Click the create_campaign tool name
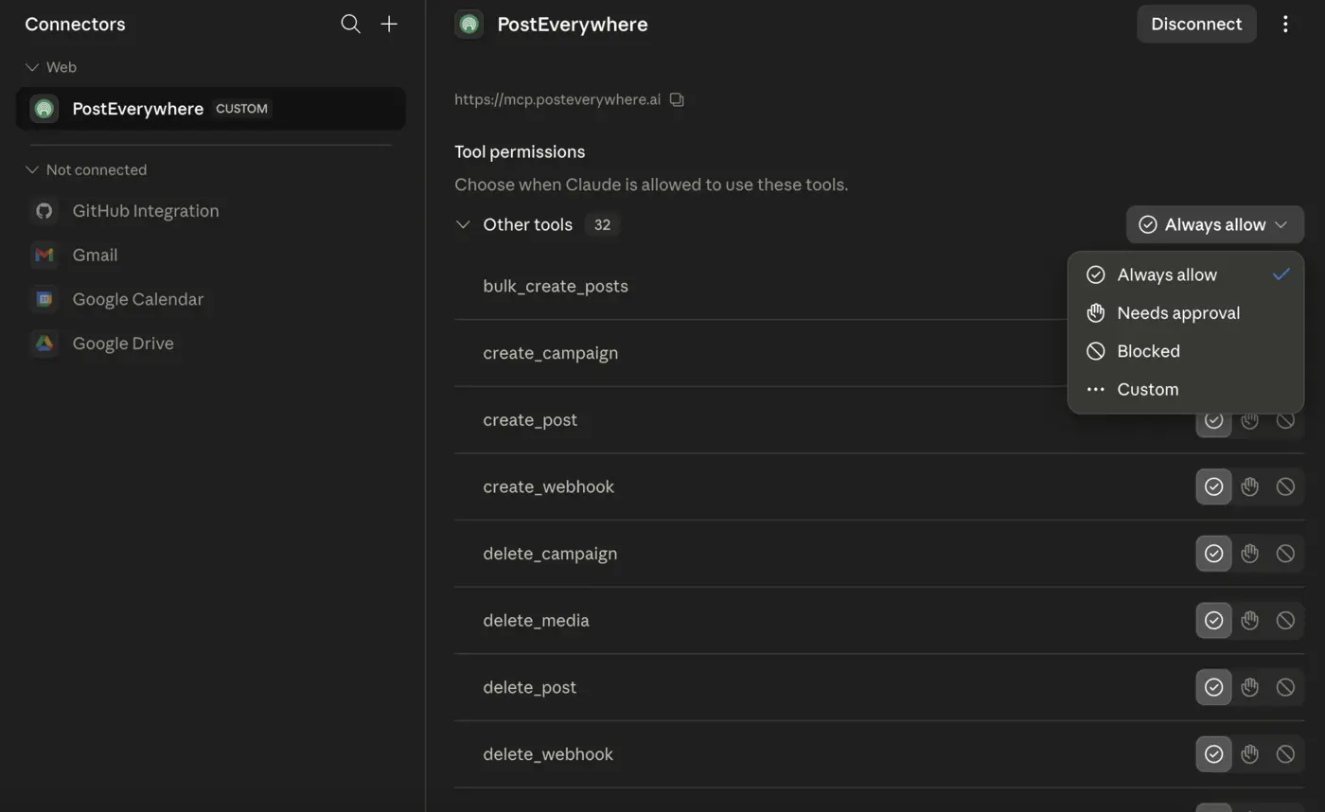This screenshot has height=812, width=1325. point(551,353)
